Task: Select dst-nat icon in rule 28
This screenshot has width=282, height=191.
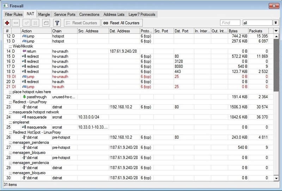Action: click(x=24, y=158)
